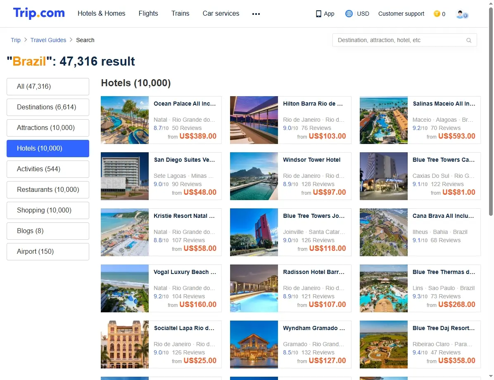Viewport: 494px width, 380px height.
Task: Open the user profile avatar
Action: pyautogui.click(x=462, y=14)
